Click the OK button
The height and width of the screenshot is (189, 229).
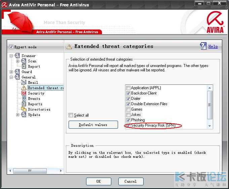[99, 181]
